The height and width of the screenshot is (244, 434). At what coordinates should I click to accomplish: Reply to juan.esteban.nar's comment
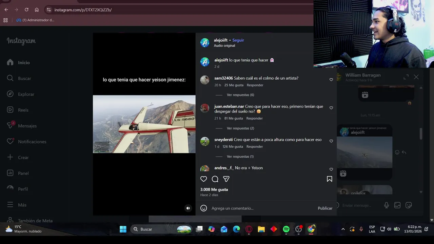[255, 118]
